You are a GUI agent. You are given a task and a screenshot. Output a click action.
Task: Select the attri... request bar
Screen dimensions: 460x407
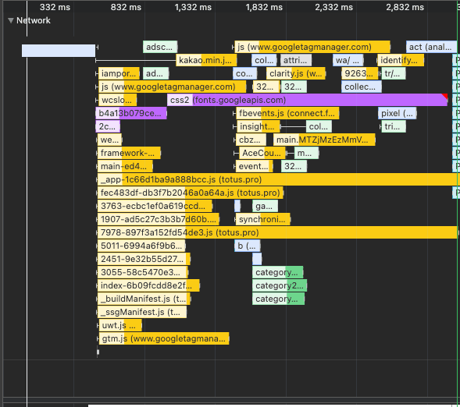tap(296, 60)
